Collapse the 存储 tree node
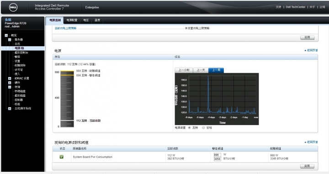This screenshot has width=329, height=174. [10, 87]
